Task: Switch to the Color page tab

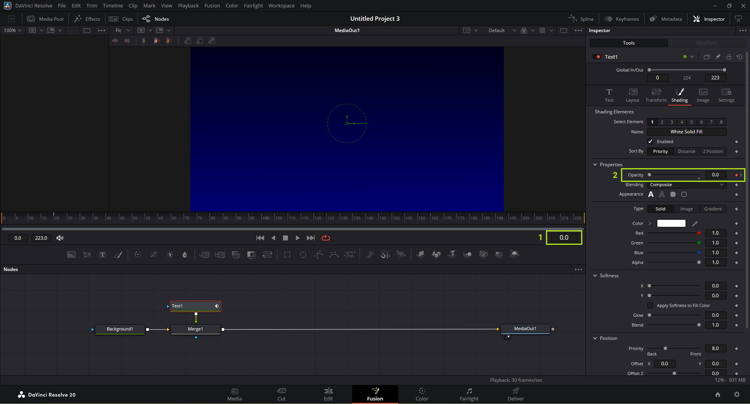Action: [x=422, y=394]
